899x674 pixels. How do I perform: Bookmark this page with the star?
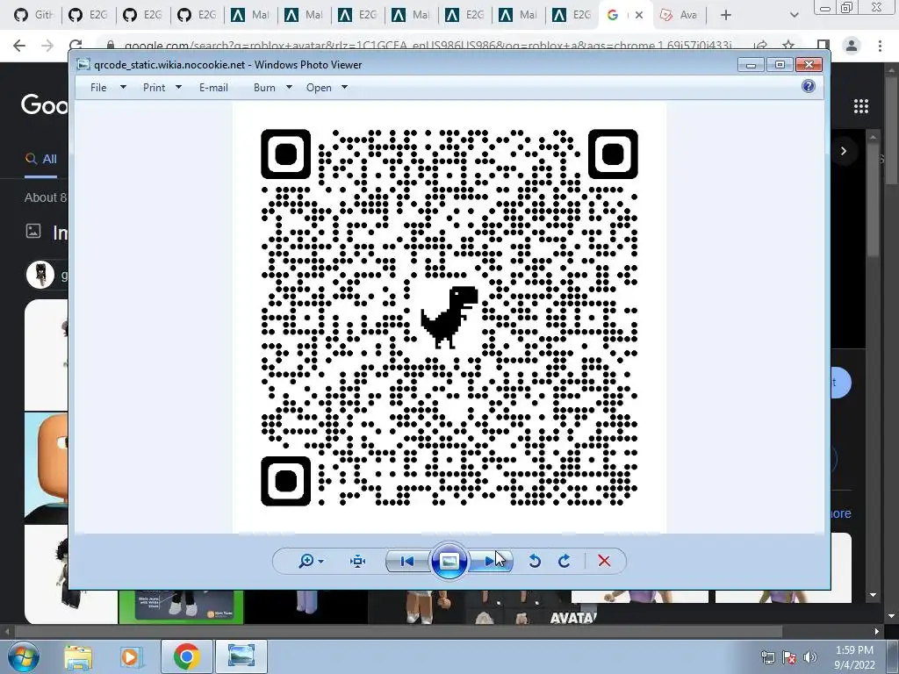789,46
